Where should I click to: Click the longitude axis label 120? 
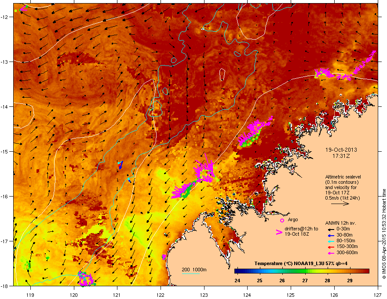point(73,295)
